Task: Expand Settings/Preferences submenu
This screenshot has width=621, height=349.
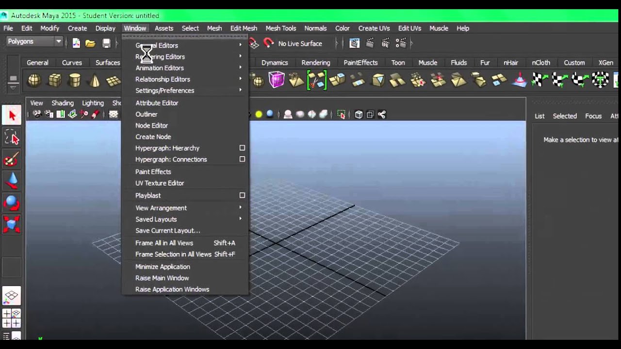Action: 185,91
